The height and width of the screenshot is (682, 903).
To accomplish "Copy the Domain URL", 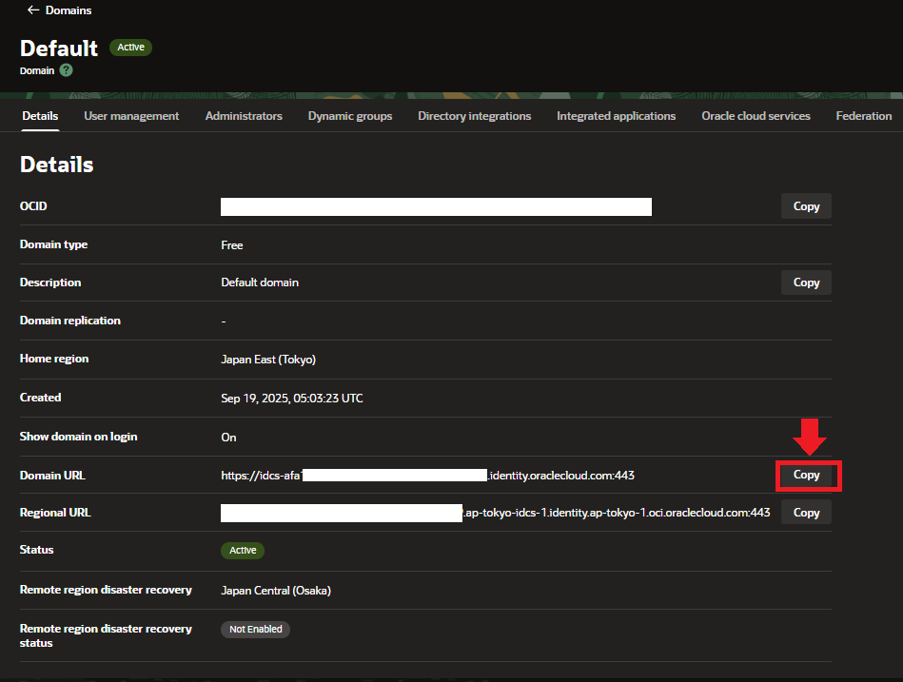I will pos(806,475).
